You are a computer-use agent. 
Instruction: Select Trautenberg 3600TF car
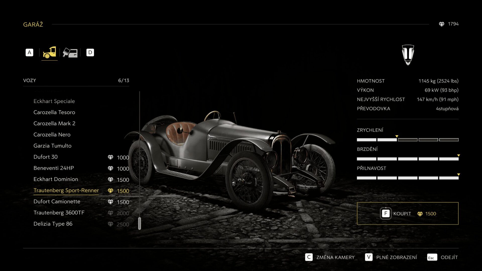click(59, 213)
